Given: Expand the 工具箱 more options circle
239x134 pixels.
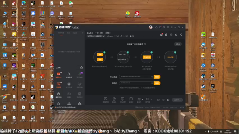Looking at the screenshot, I should [x=82, y=68].
